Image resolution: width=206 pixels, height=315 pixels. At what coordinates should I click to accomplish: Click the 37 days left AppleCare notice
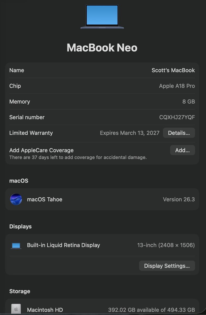[78, 157]
